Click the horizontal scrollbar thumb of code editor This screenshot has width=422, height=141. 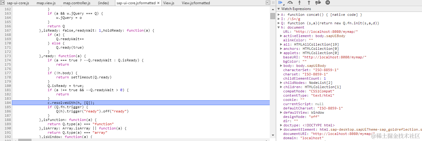coord(25,140)
